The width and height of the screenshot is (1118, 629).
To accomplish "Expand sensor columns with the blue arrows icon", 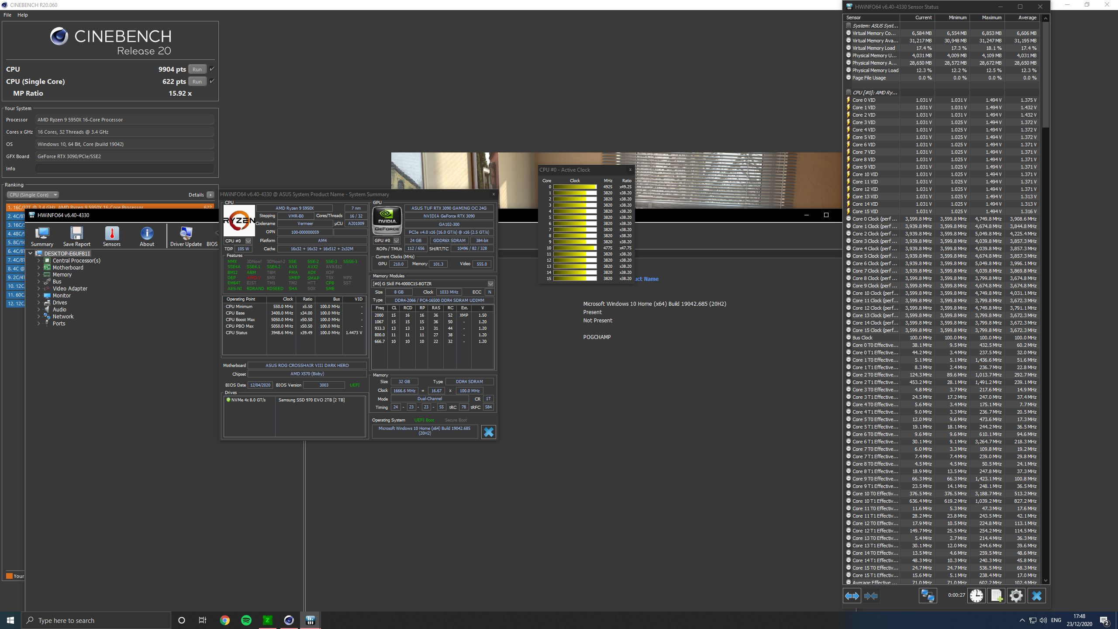I will tap(852, 596).
